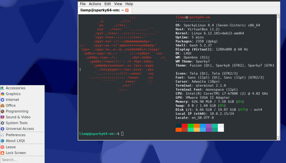The height and width of the screenshot is (163, 286).
Task: Open the Preferences menu entry
Action: coord(22,135)
